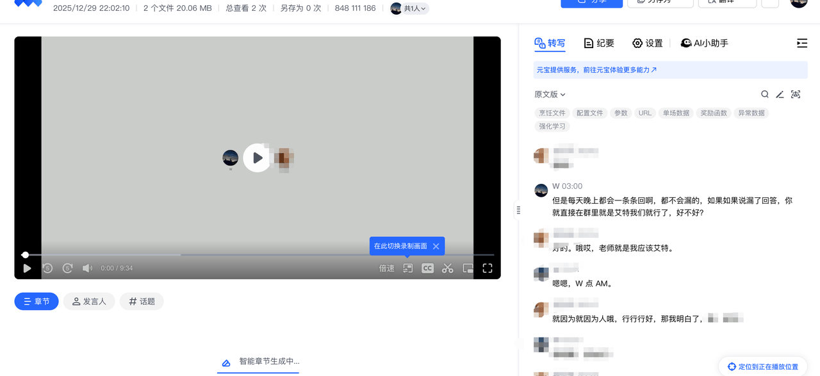
Task: Enter fullscreen for the video
Action: click(488, 268)
